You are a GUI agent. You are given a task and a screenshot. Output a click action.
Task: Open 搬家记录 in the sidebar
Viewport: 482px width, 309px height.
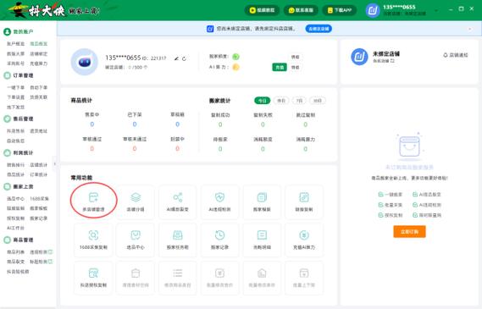39,218
